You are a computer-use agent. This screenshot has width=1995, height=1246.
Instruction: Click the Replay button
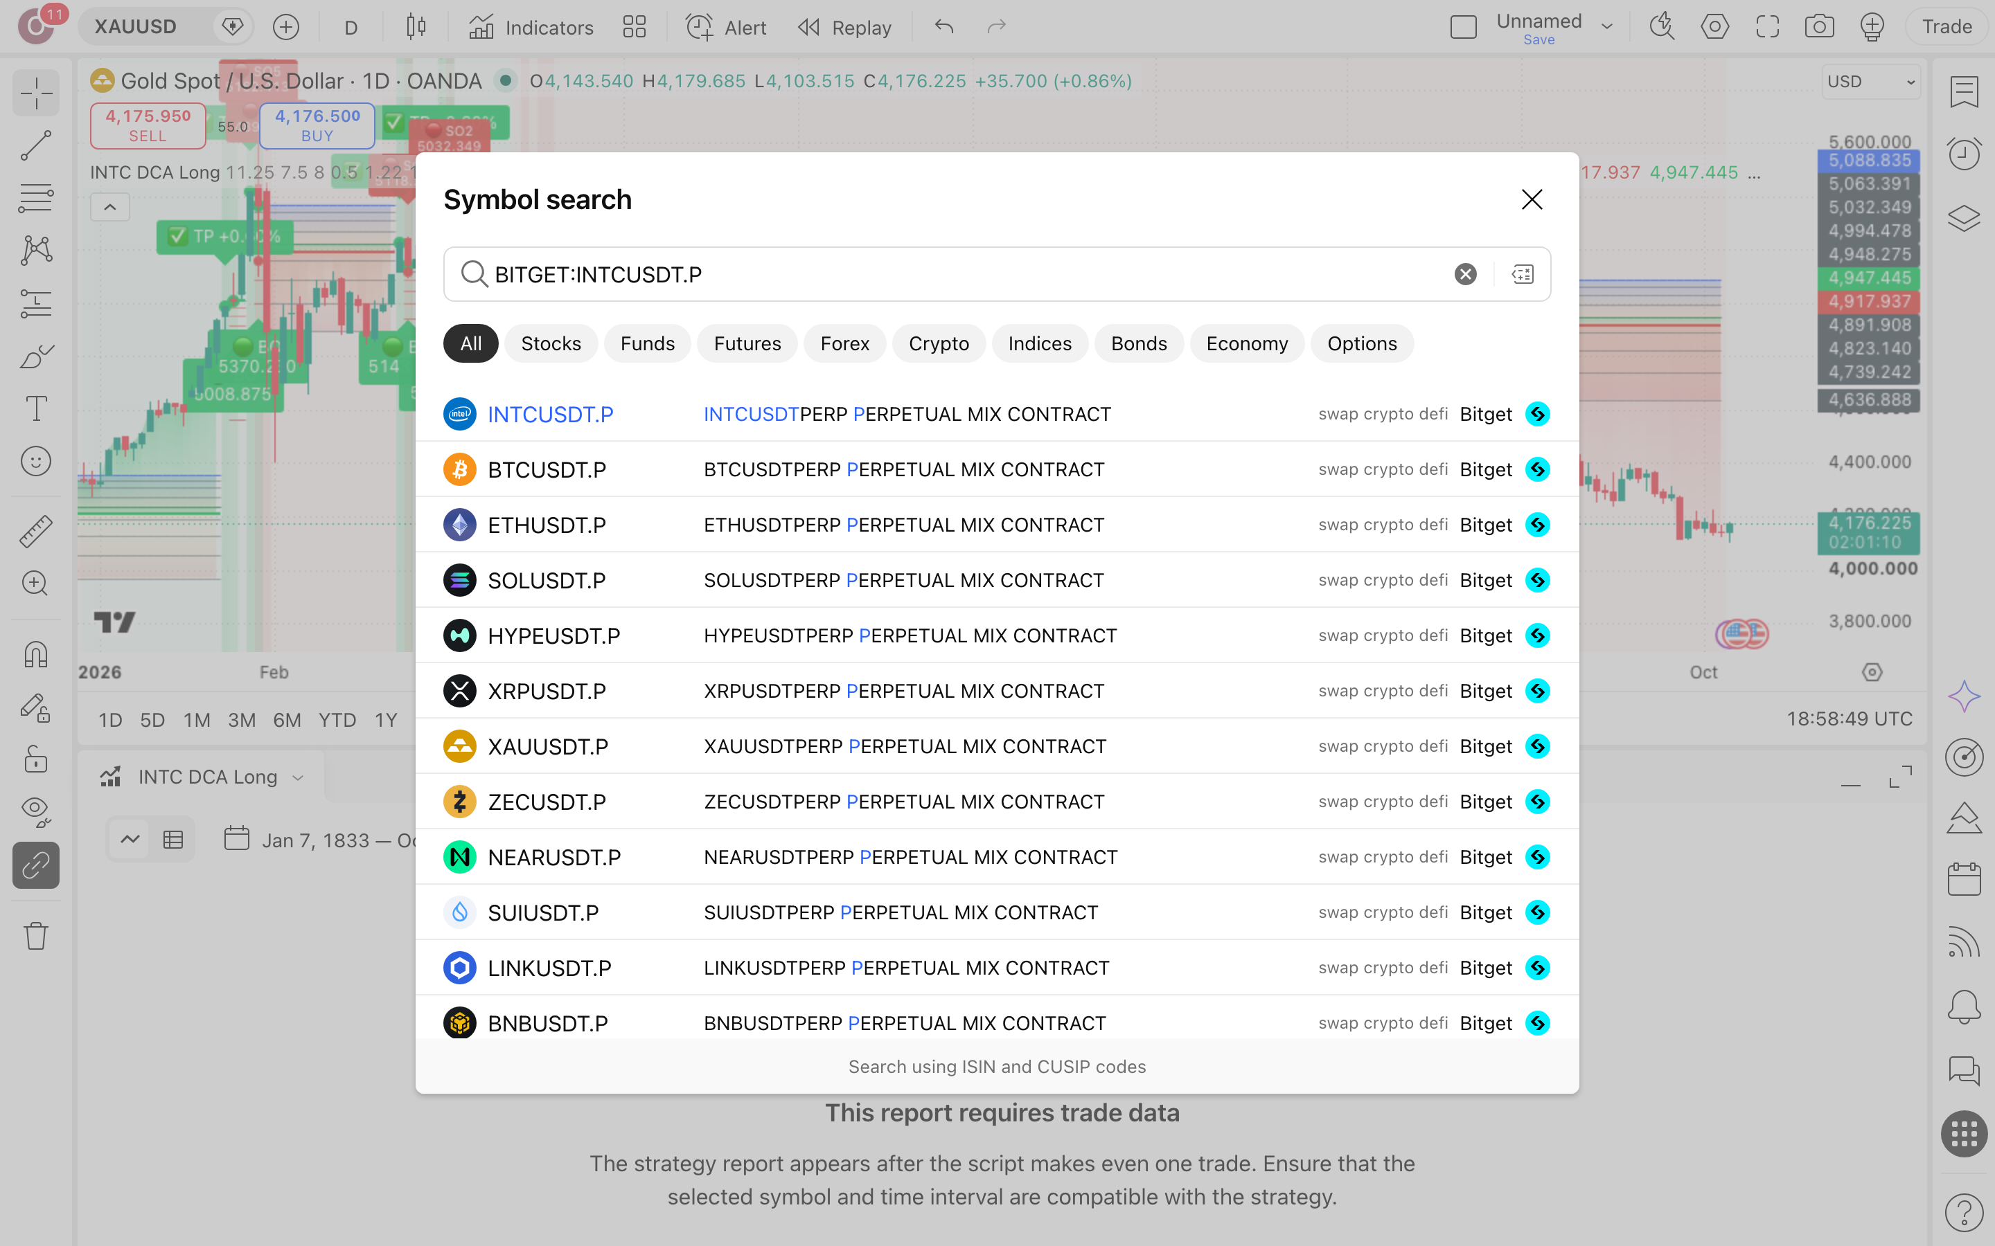pos(845,27)
